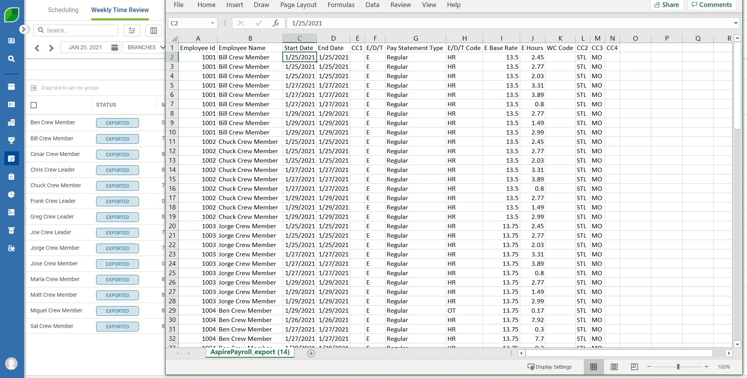Screen dimensions: 747x378
Task: Open the calendar picker beside JAN 25, 2021
Action: point(114,47)
